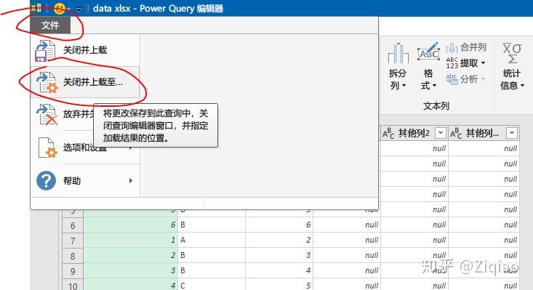Screen dimensions: 533x290
Task: Click the close and load to gear icon
Action: click(x=47, y=83)
